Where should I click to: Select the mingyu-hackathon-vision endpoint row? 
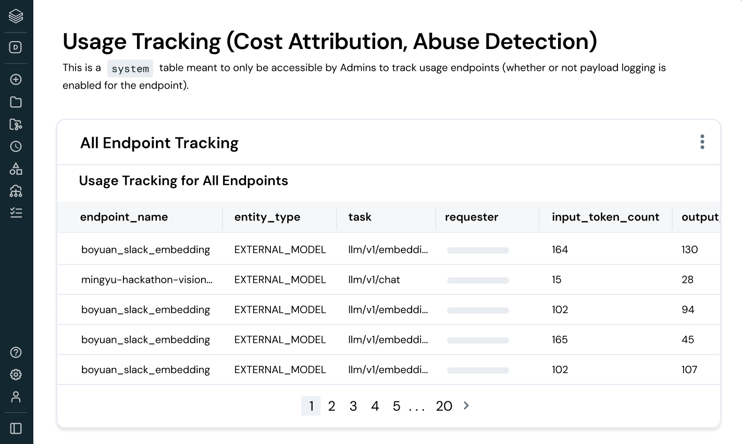[147, 280]
